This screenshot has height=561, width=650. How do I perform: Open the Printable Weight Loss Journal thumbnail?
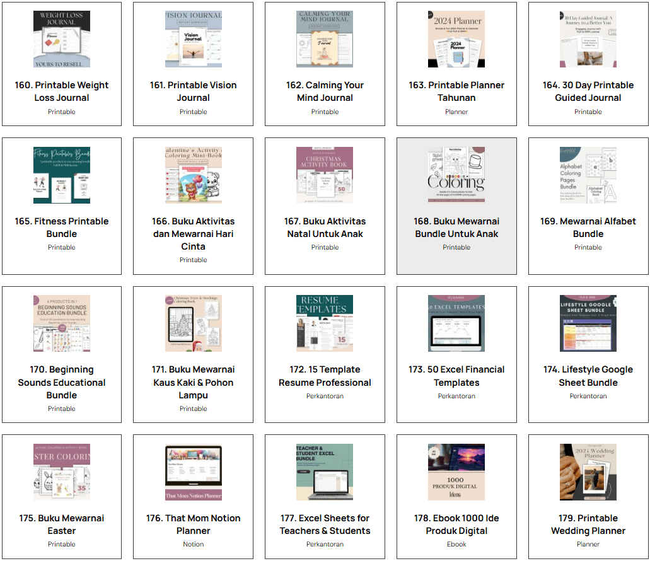pyautogui.click(x=62, y=39)
